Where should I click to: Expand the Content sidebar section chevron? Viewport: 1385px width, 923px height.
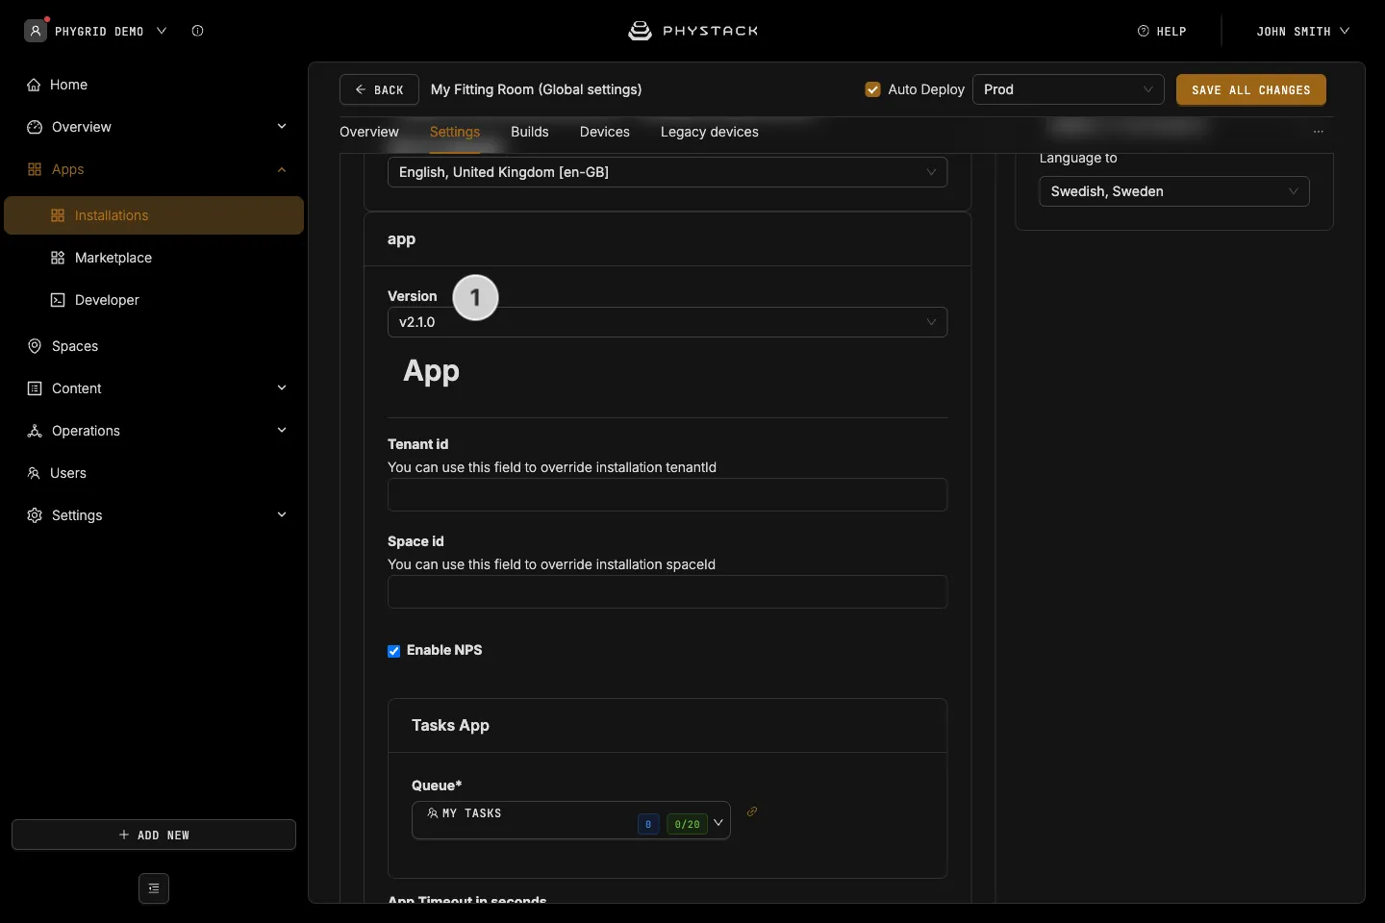pyautogui.click(x=282, y=388)
